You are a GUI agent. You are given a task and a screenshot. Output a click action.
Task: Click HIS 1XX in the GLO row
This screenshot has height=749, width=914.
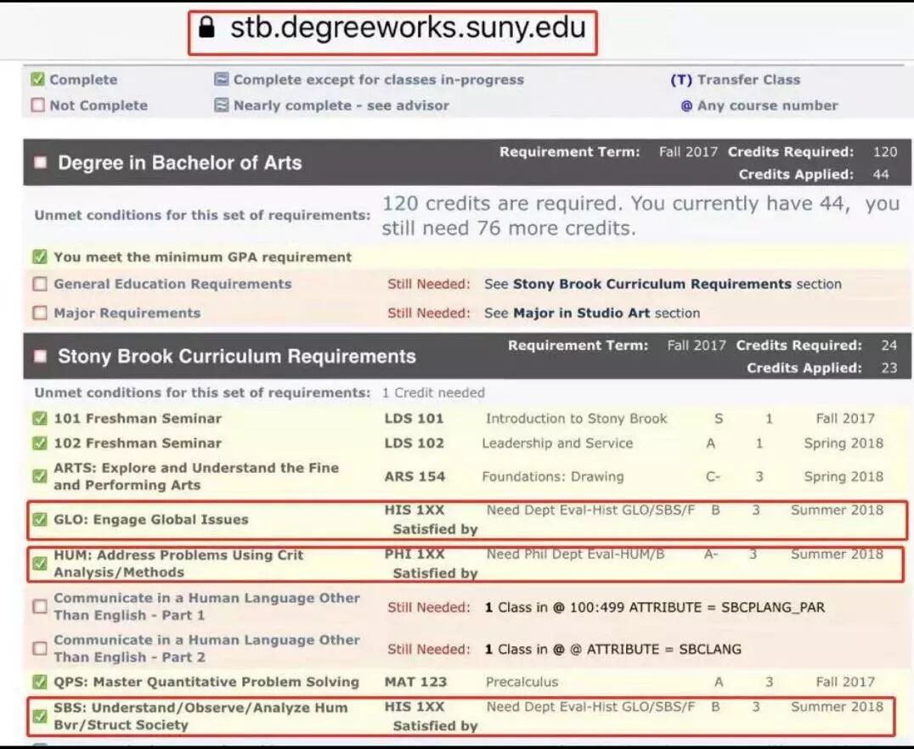(414, 510)
